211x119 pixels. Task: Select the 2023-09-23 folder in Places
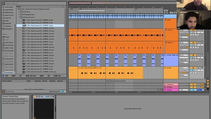tap(8, 64)
